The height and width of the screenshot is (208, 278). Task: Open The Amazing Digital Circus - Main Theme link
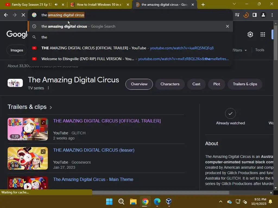coord(93,179)
